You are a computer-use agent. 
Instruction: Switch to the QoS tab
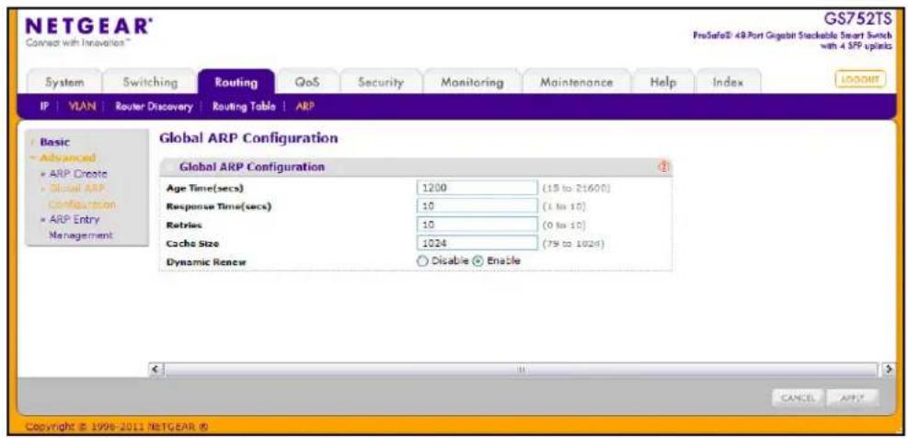tap(306, 82)
